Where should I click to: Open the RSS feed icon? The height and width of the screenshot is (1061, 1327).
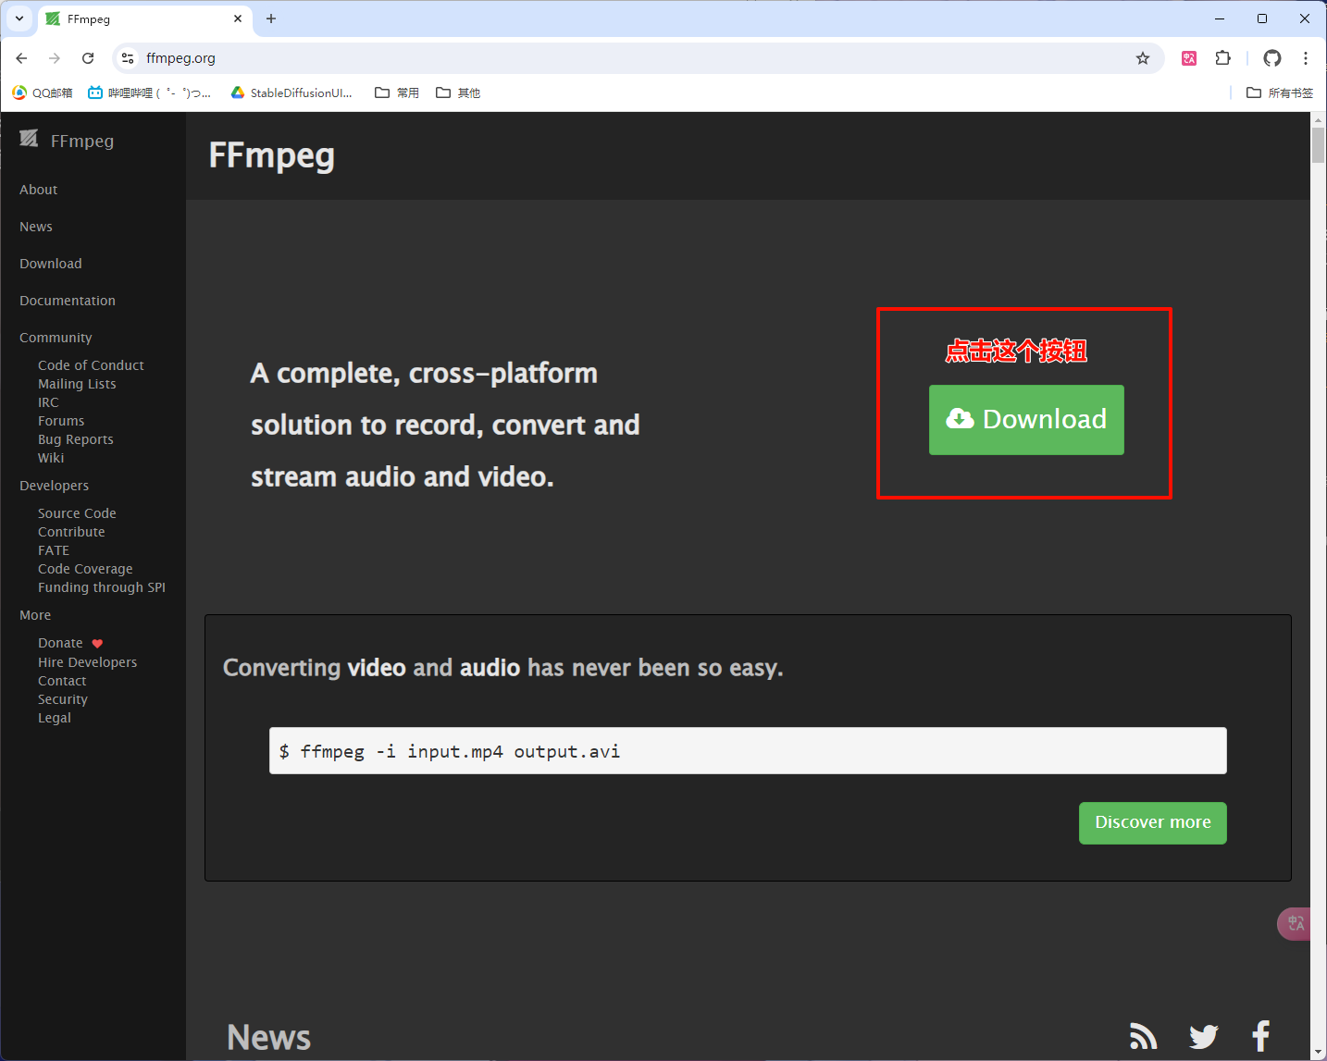1144,1036
